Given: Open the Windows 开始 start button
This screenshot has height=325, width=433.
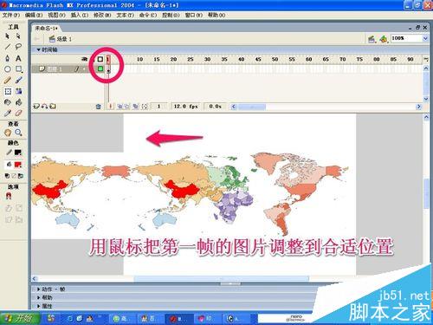Looking at the screenshot, I should point(20,318).
